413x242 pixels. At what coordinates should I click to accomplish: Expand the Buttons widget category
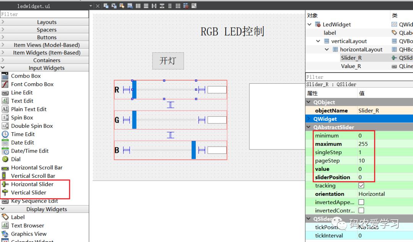pos(44,37)
